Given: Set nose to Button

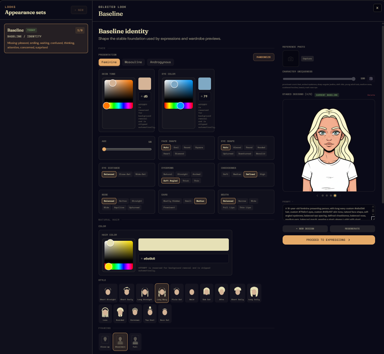Looking at the screenshot, I should pos(123,201).
